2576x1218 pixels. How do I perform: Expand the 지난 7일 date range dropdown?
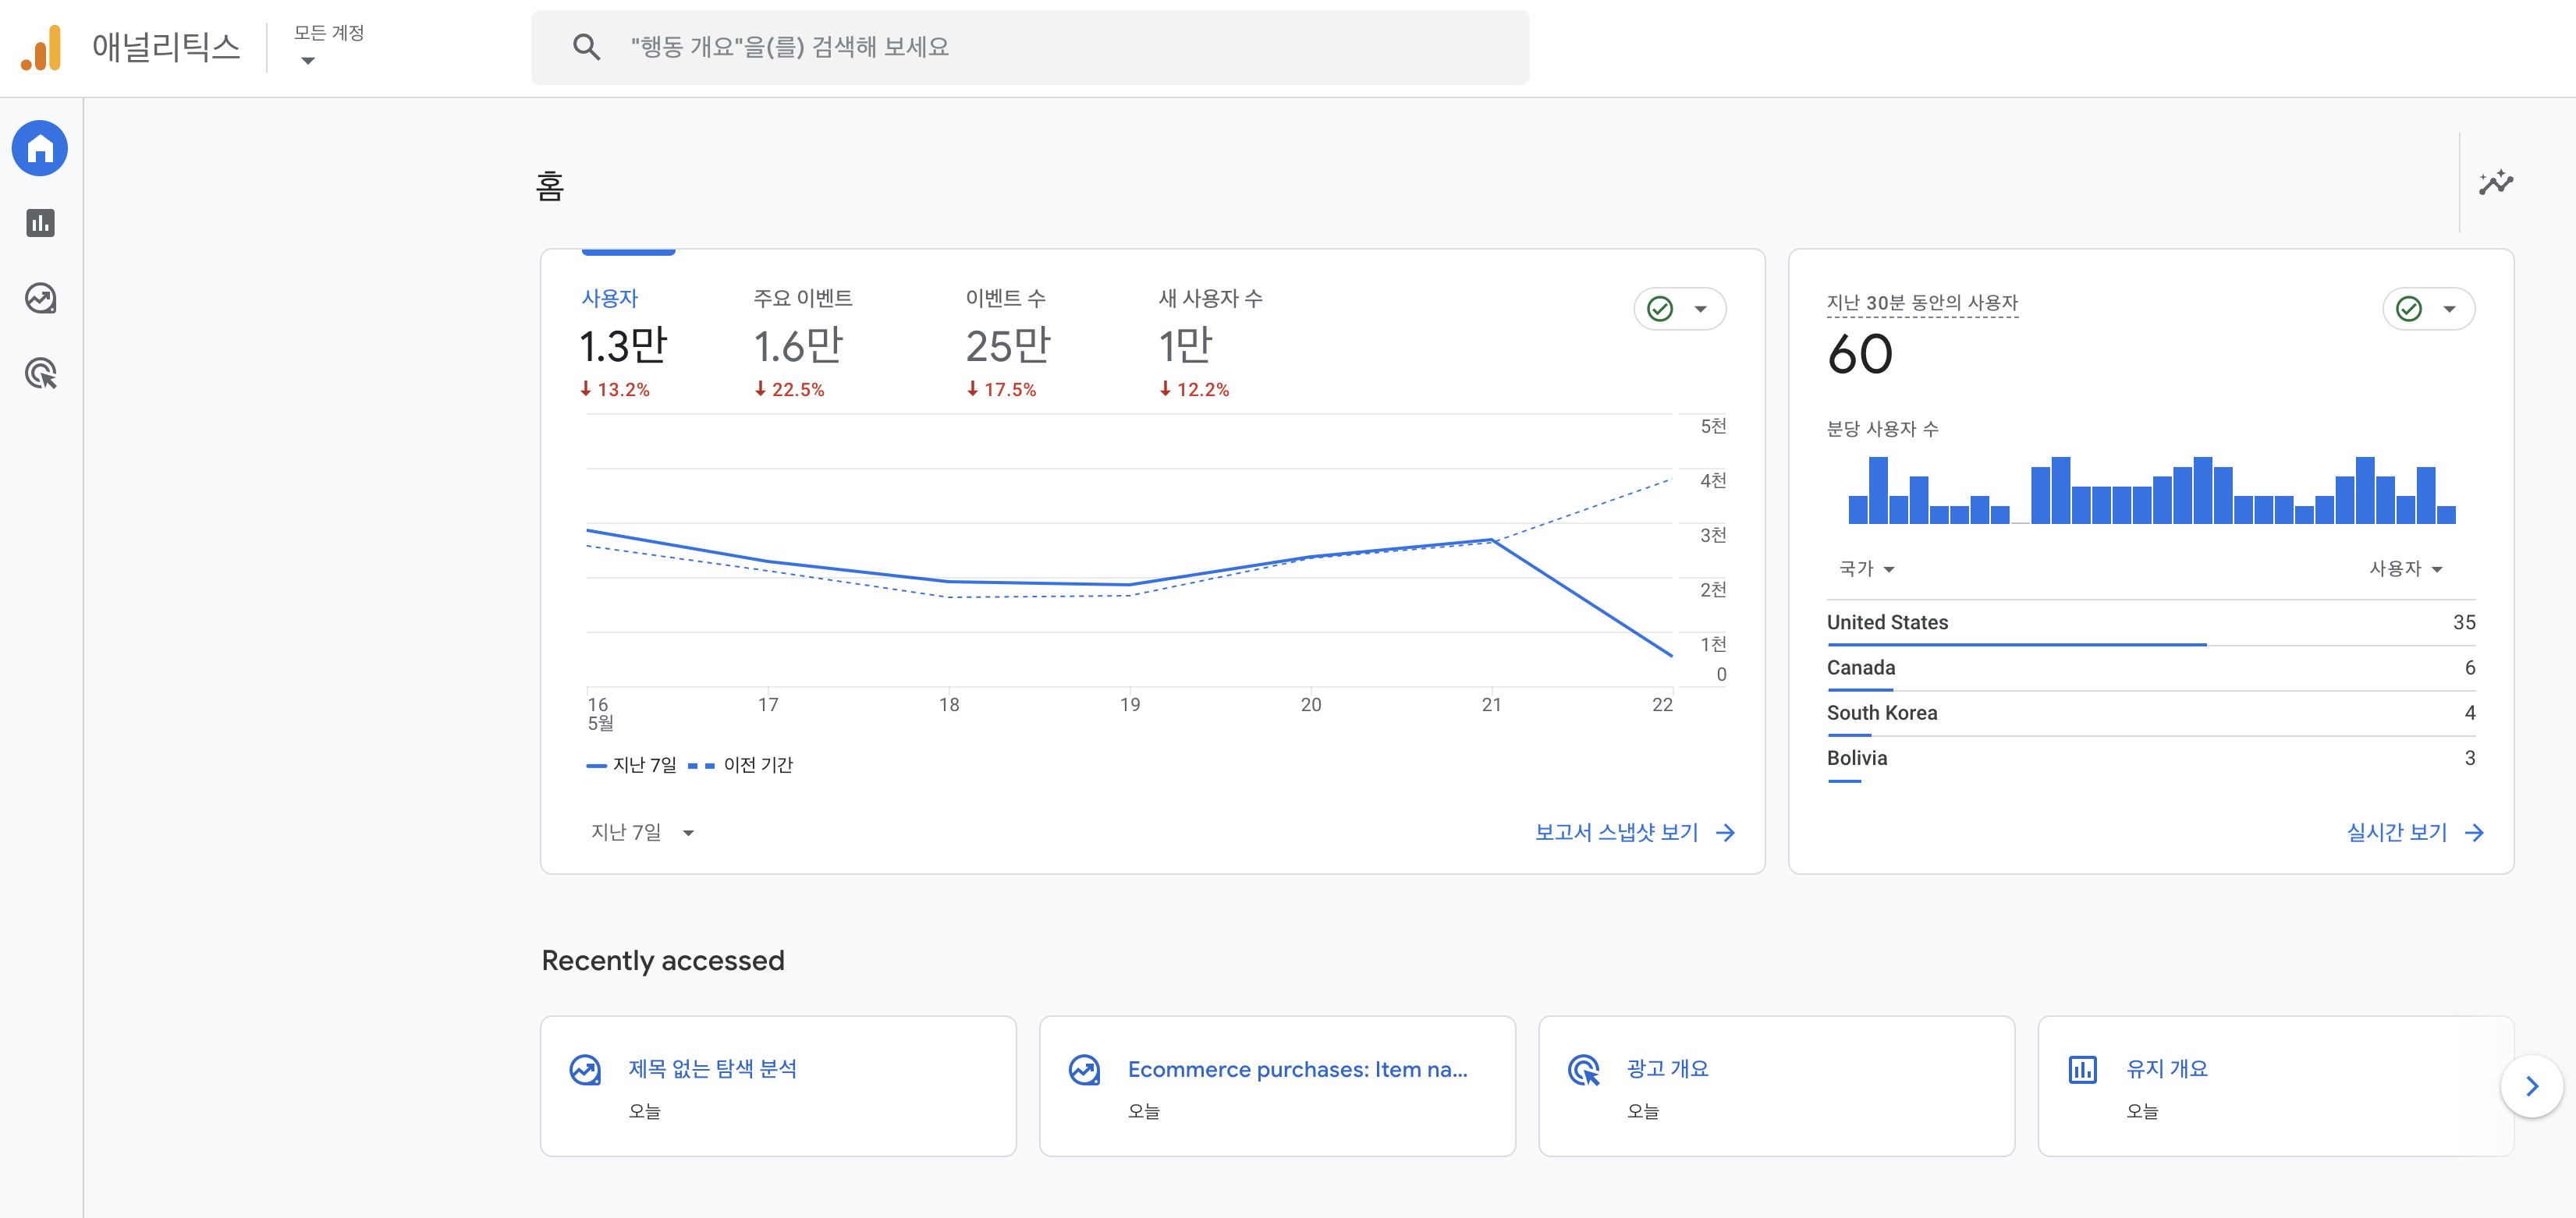(641, 832)
